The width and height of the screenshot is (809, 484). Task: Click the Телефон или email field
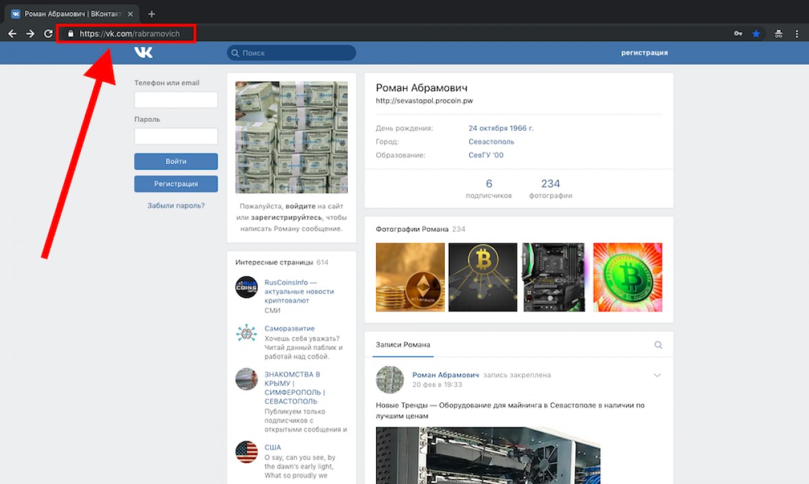pyautogui.click(x=176, y=100)
